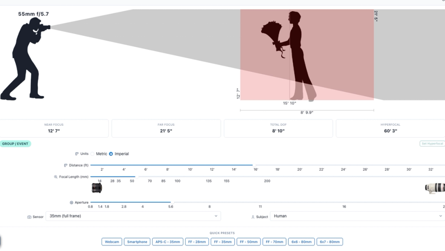The image size is (445, 251).
Task: Click the Subject person icon
Action: (253, 217)
